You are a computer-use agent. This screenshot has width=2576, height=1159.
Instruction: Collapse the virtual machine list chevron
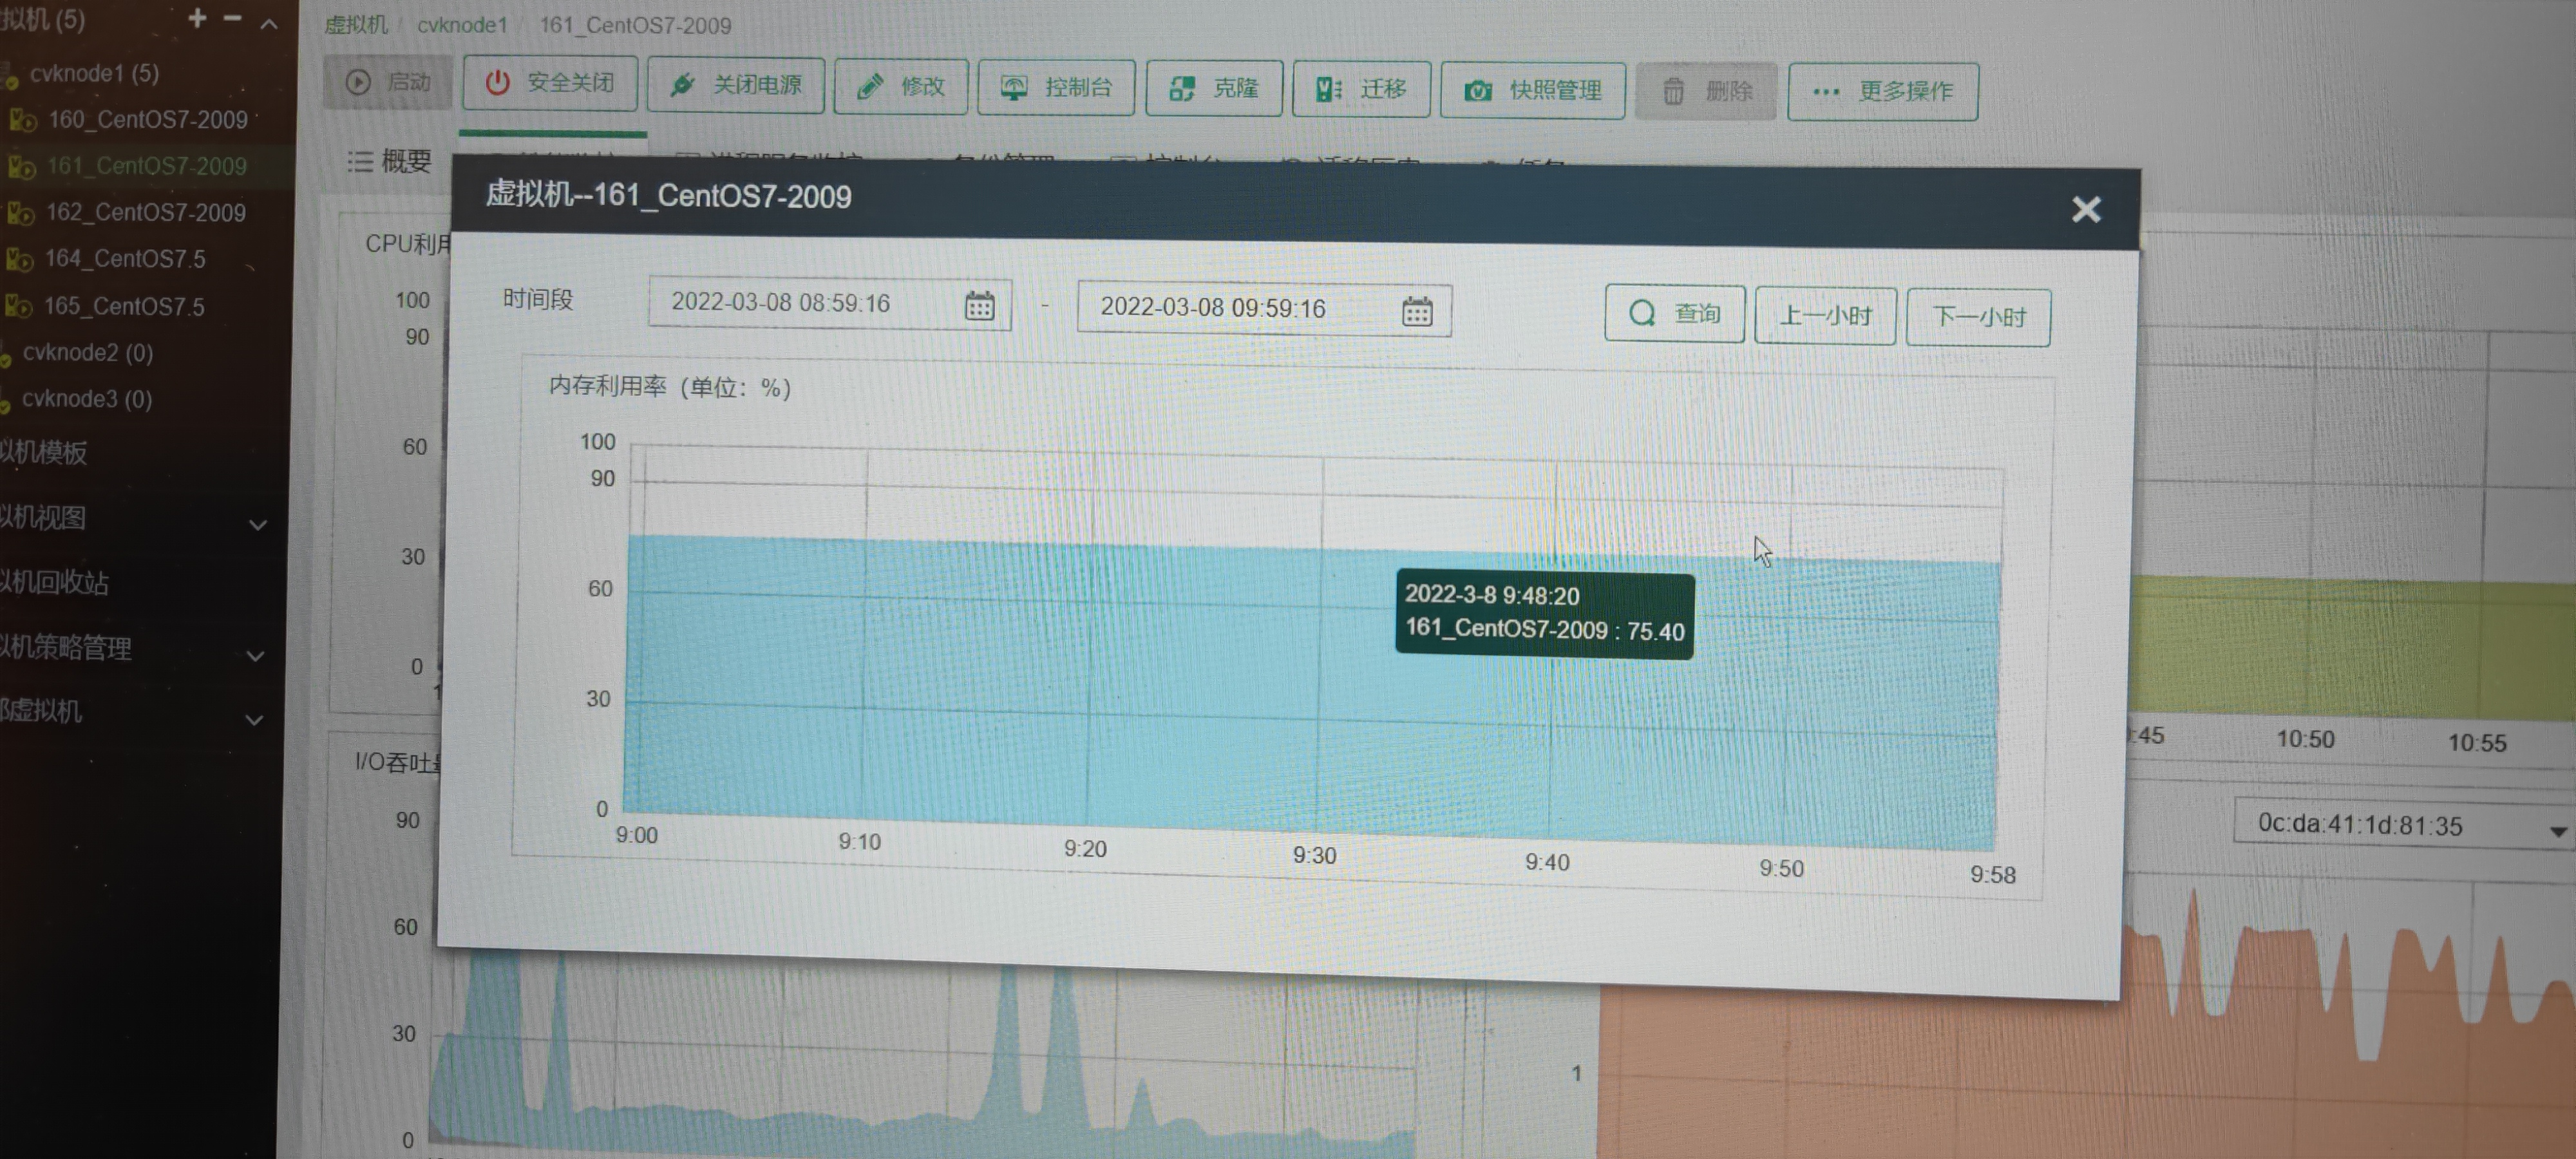click(269, 23)
